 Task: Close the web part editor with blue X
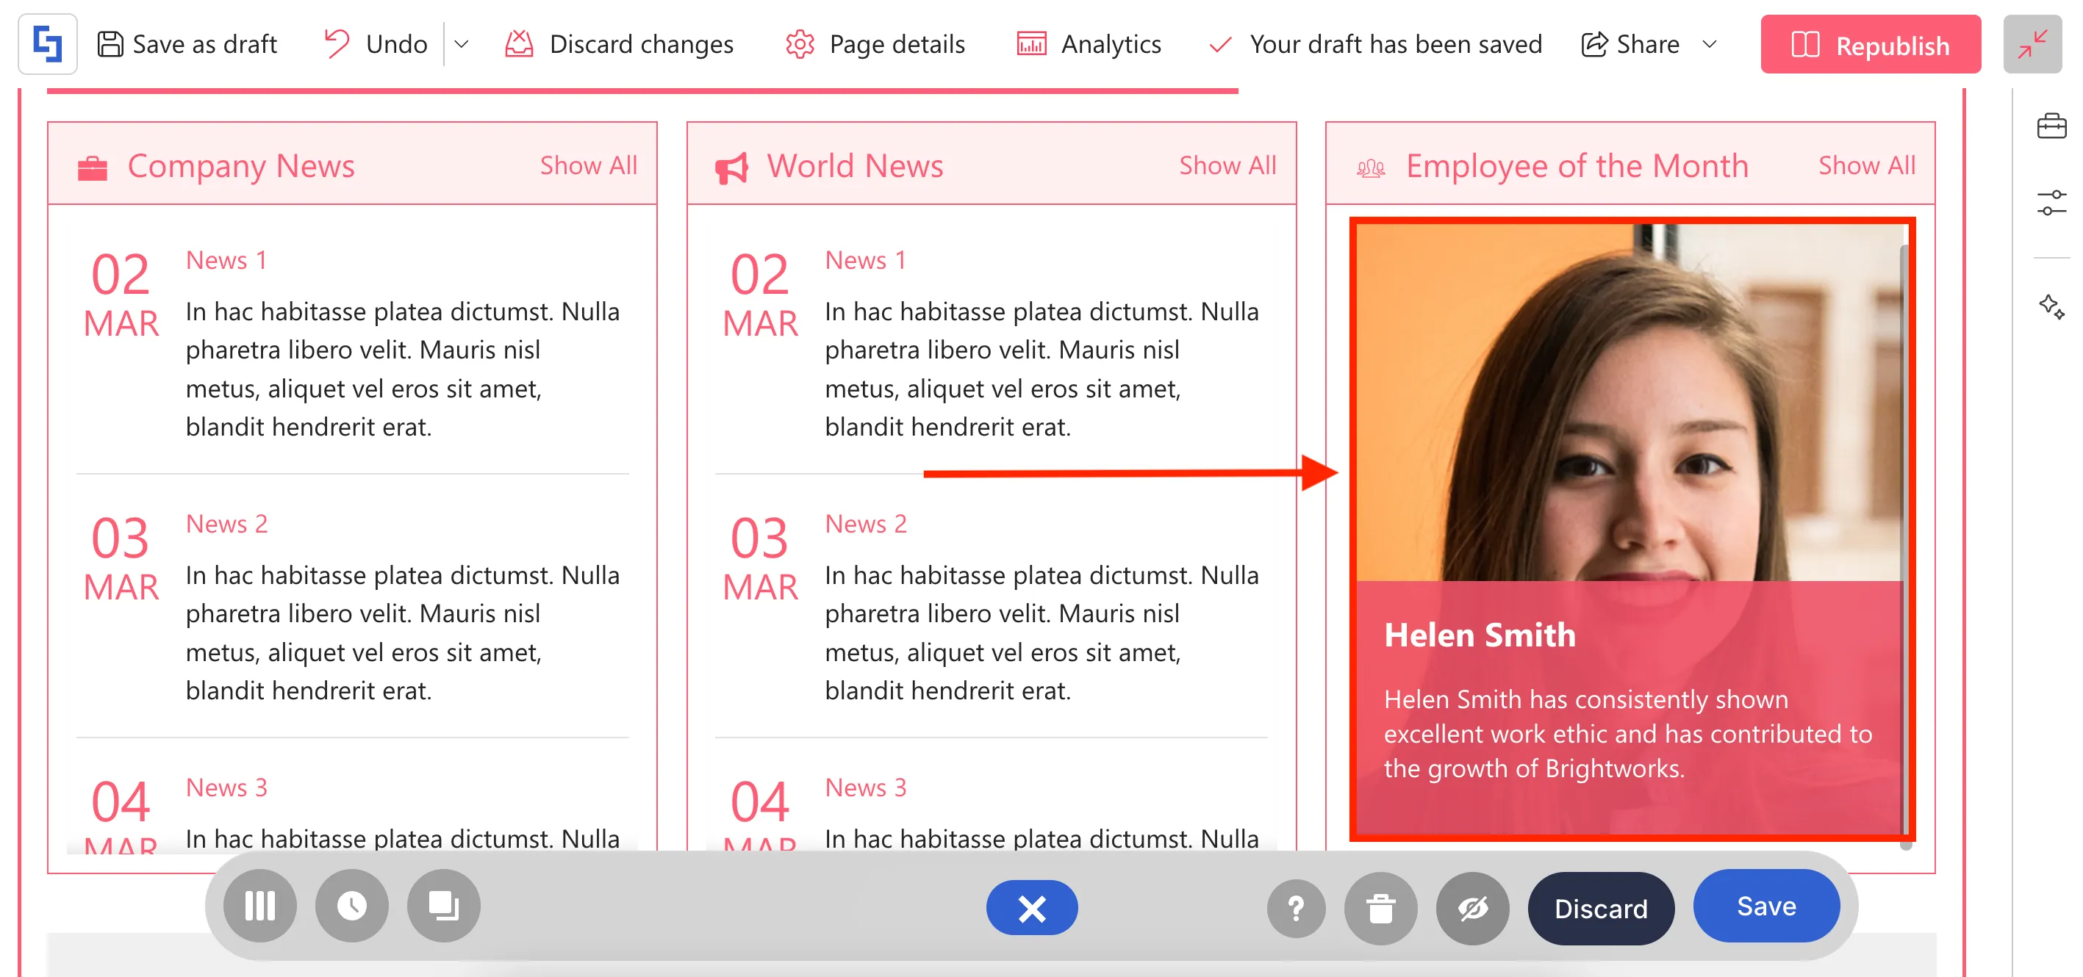click(1032, 907)
